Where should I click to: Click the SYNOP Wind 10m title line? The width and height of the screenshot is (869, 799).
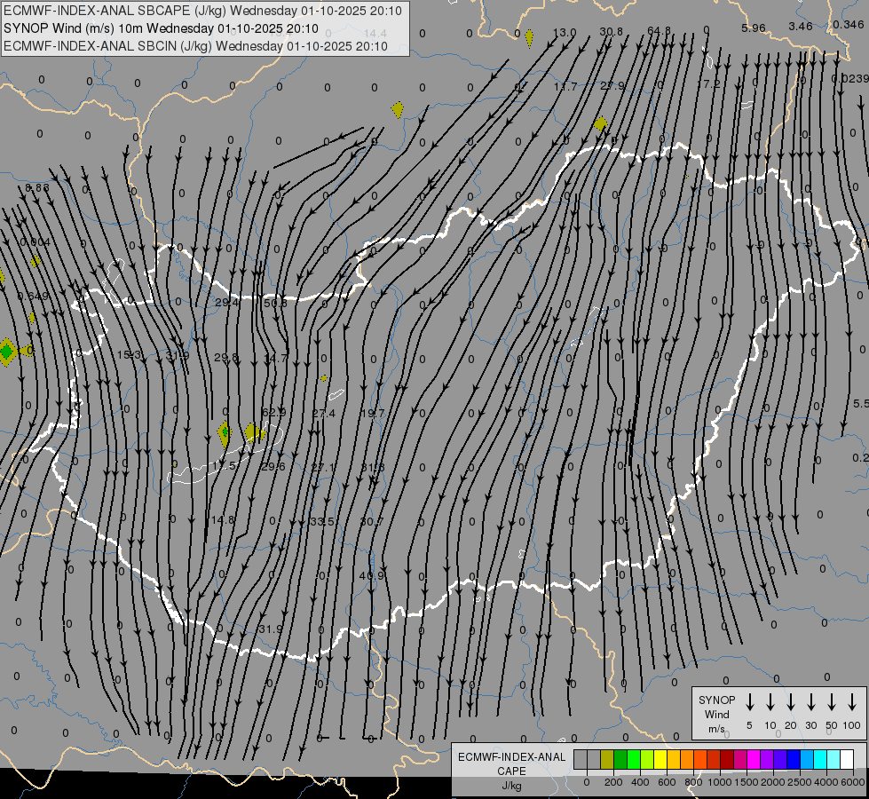[161, 28]
